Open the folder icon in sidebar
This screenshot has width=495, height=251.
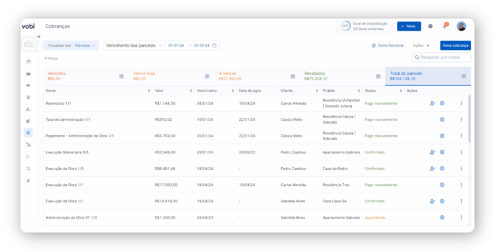coord(28,73)
